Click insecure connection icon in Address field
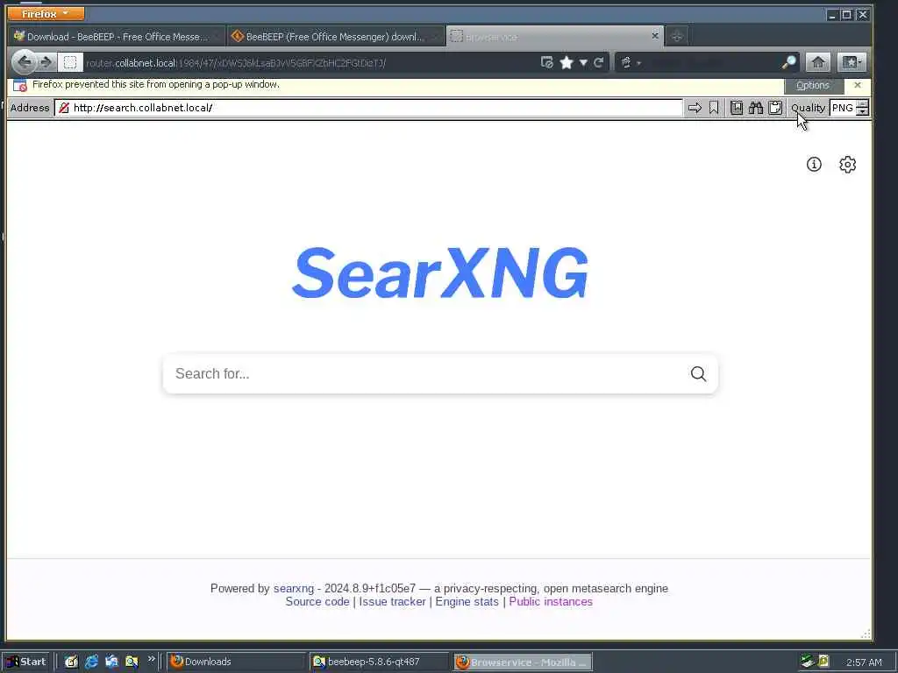 [x=64, y=108]
